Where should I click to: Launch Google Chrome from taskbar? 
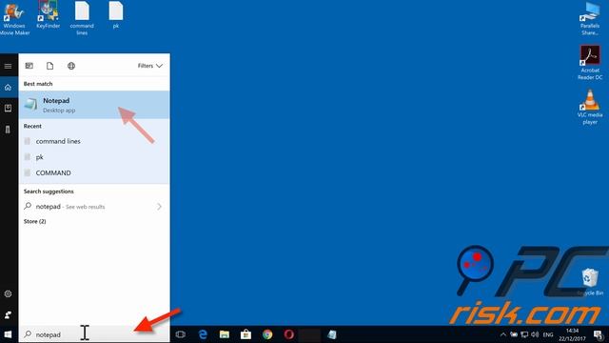coord(267,334)
